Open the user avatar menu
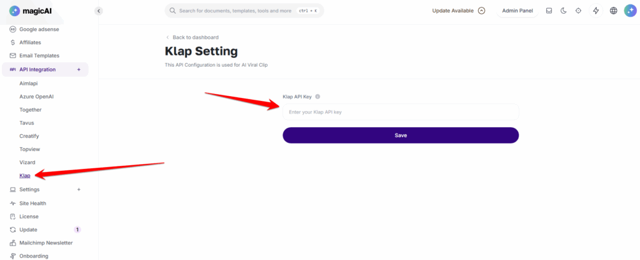640x260 pixels. [631, 11]
